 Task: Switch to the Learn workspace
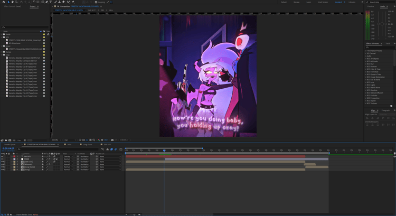[309, 2]
